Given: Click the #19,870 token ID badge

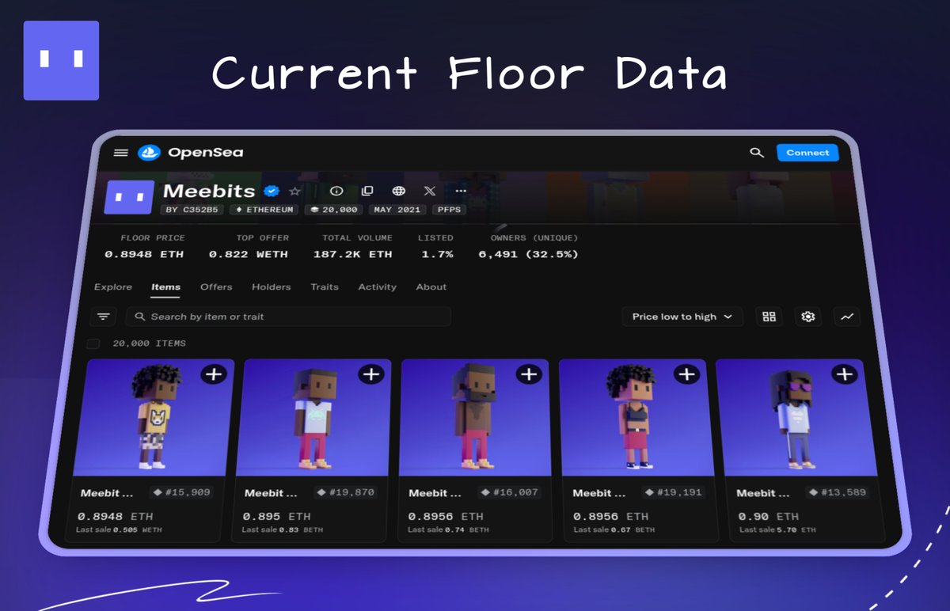Looking at the screenshot, I should click(346, 492).
